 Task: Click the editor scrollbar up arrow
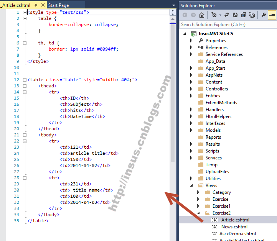173,19
